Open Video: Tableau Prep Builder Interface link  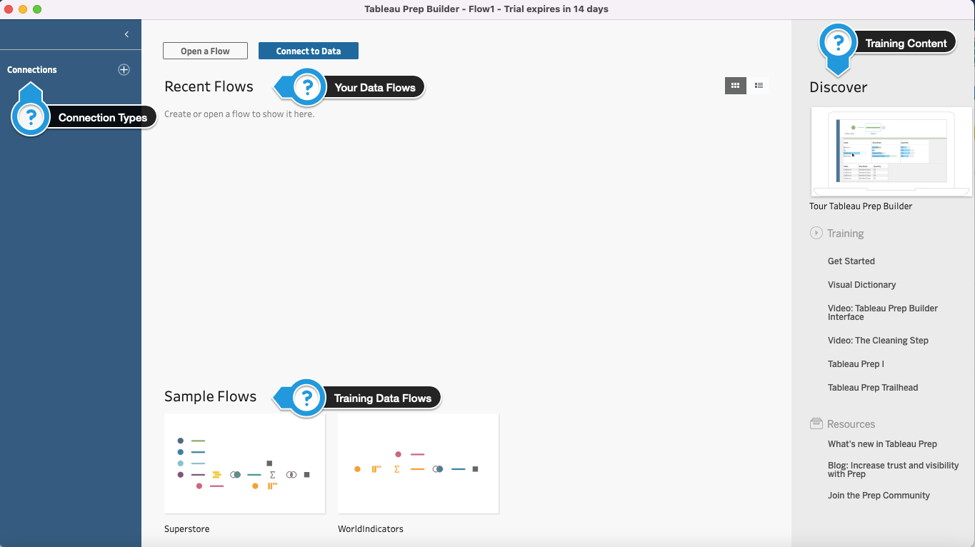883,312
